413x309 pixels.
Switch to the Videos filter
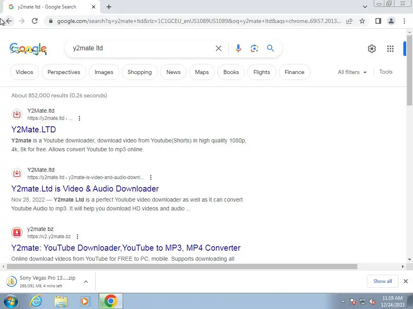tap(24, 72)
